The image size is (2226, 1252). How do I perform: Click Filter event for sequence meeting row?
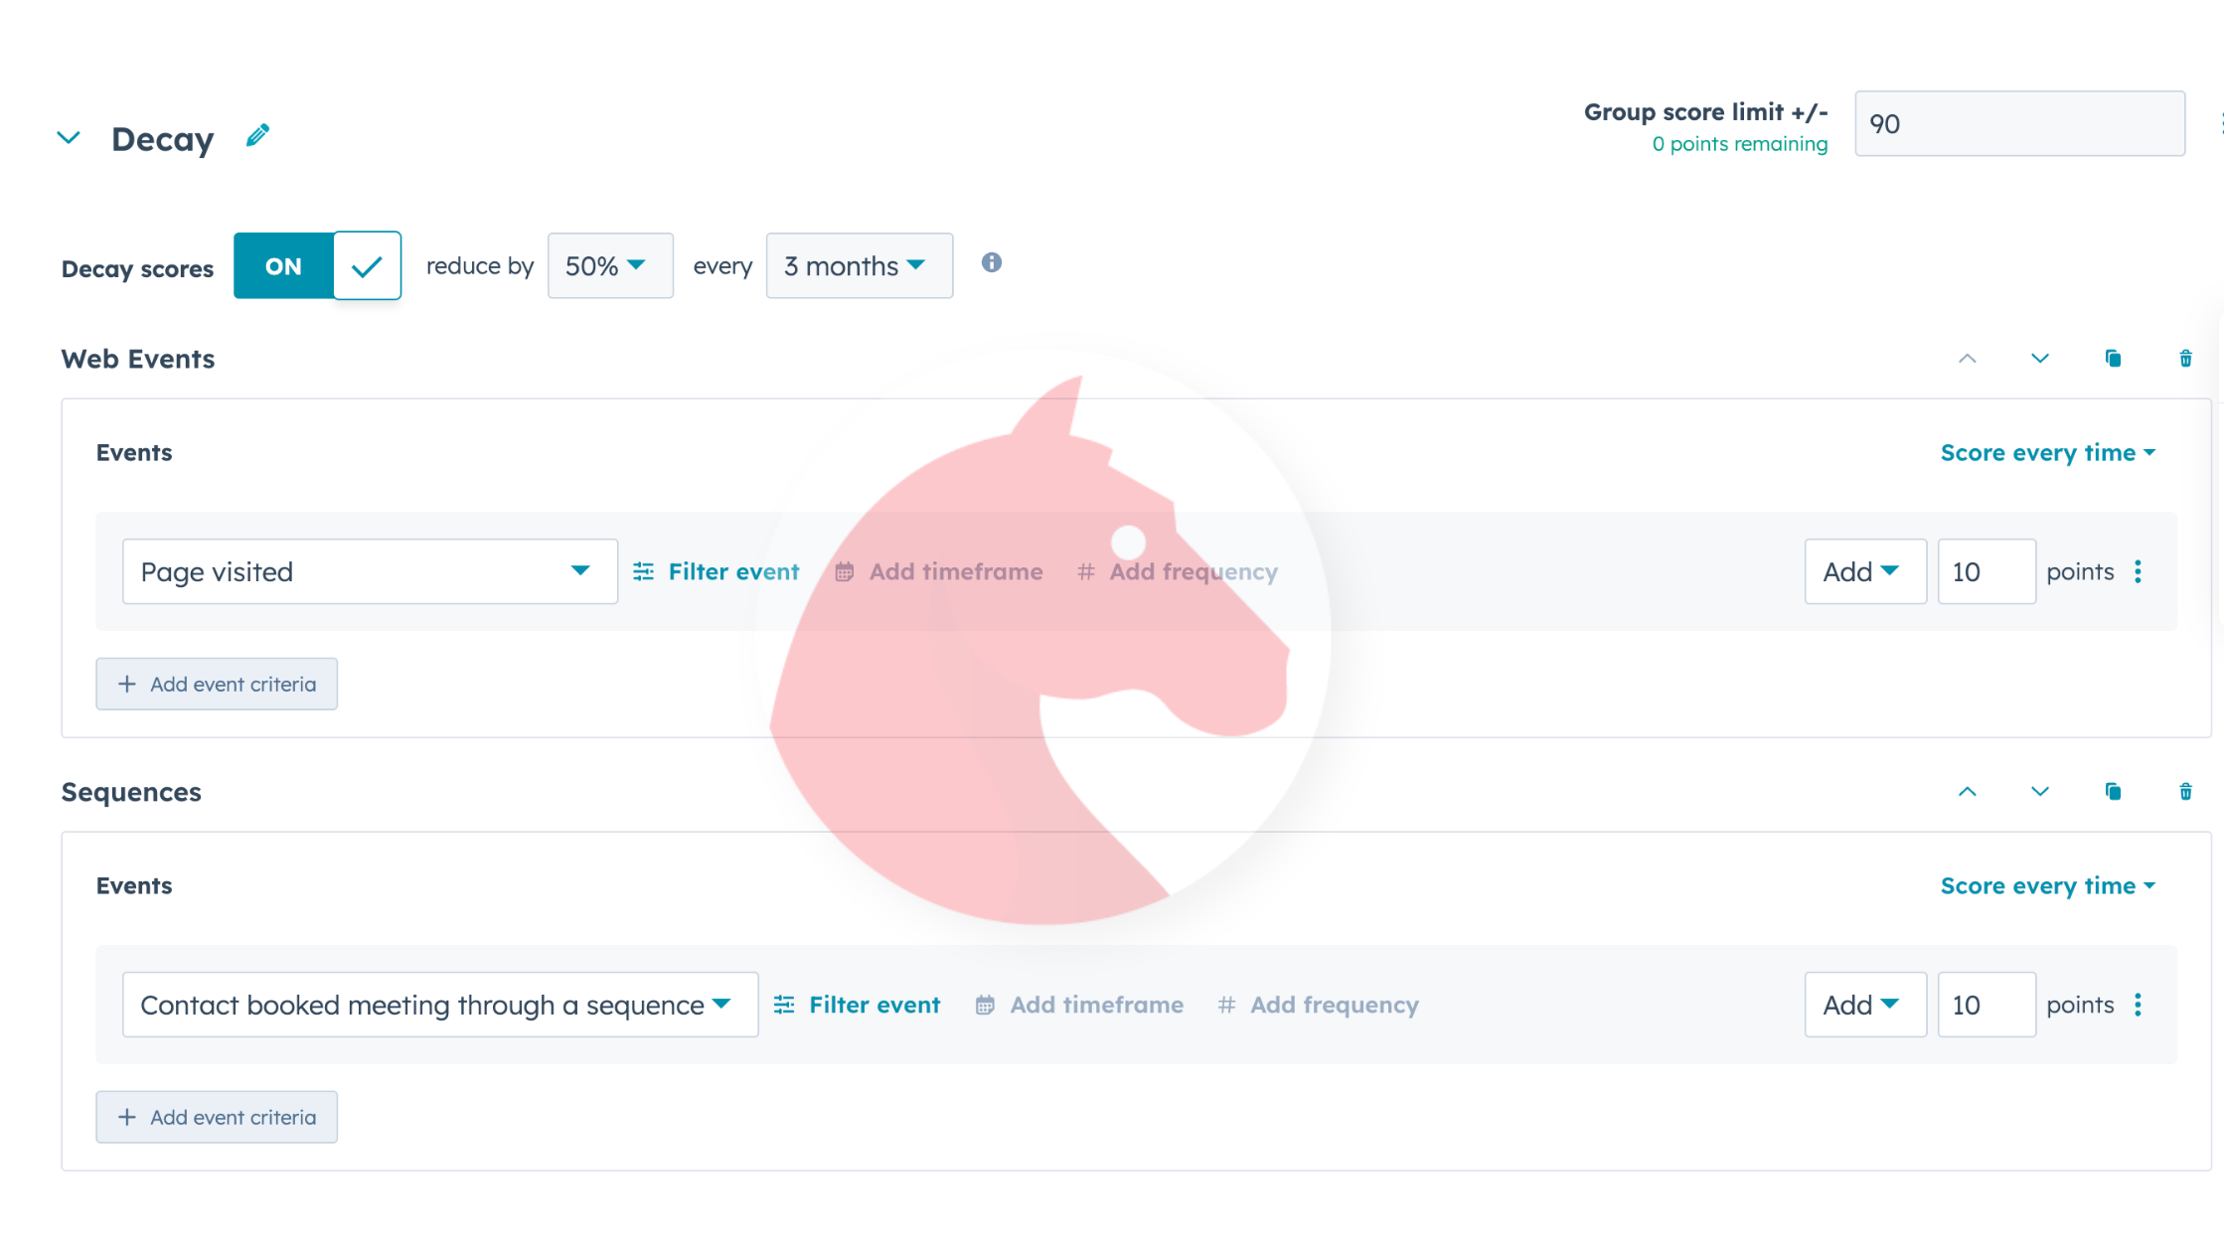857,1005
